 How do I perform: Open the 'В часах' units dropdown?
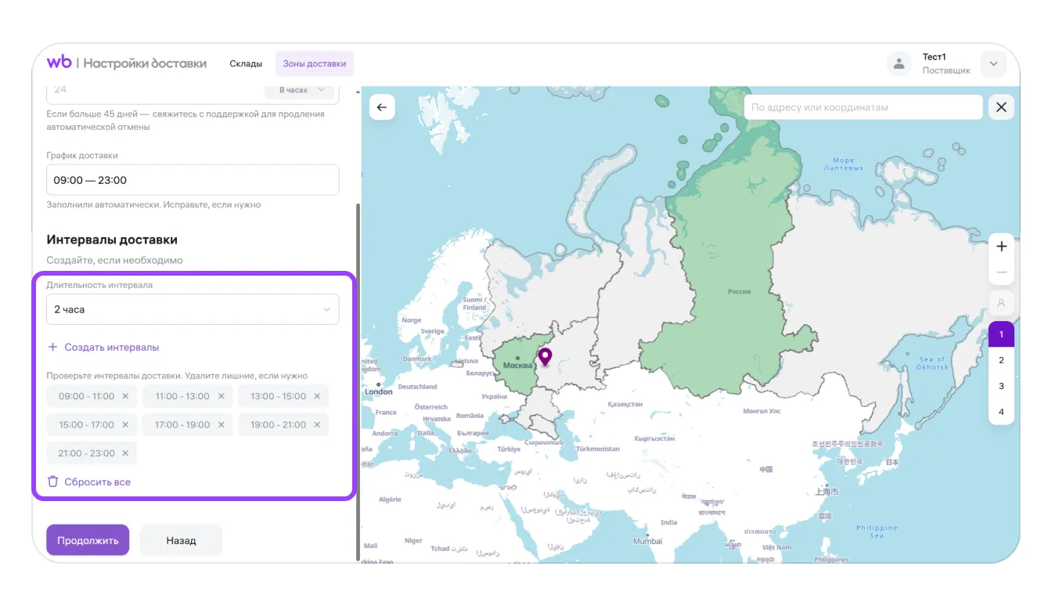[301, 91]
